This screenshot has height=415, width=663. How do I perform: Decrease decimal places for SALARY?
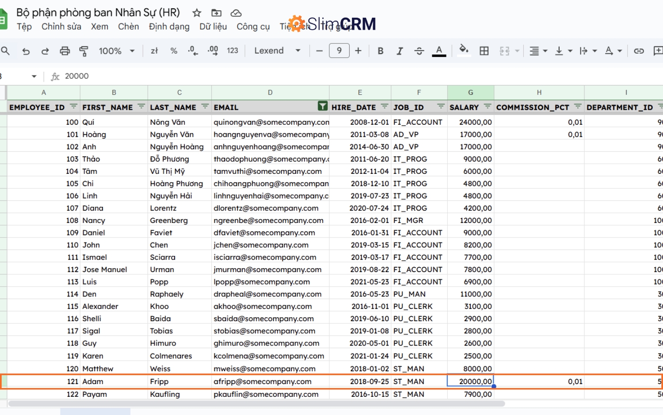tap(192, 50)
